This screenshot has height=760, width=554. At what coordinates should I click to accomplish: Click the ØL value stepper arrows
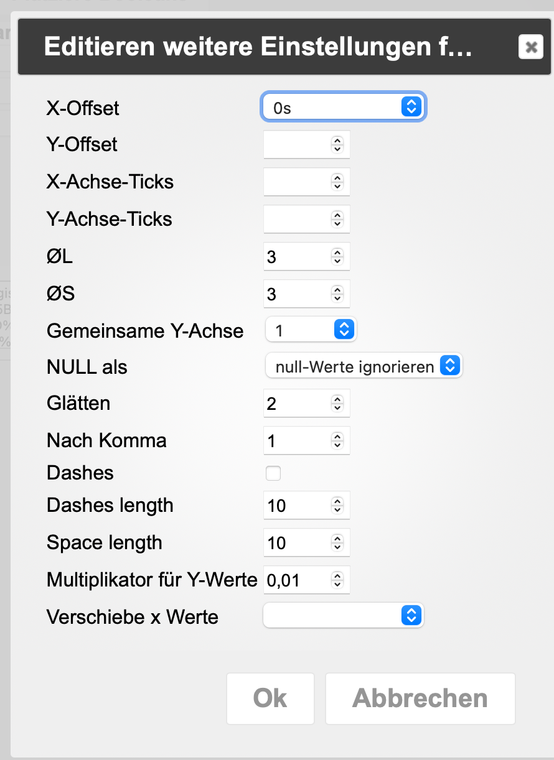coord(337,257)
